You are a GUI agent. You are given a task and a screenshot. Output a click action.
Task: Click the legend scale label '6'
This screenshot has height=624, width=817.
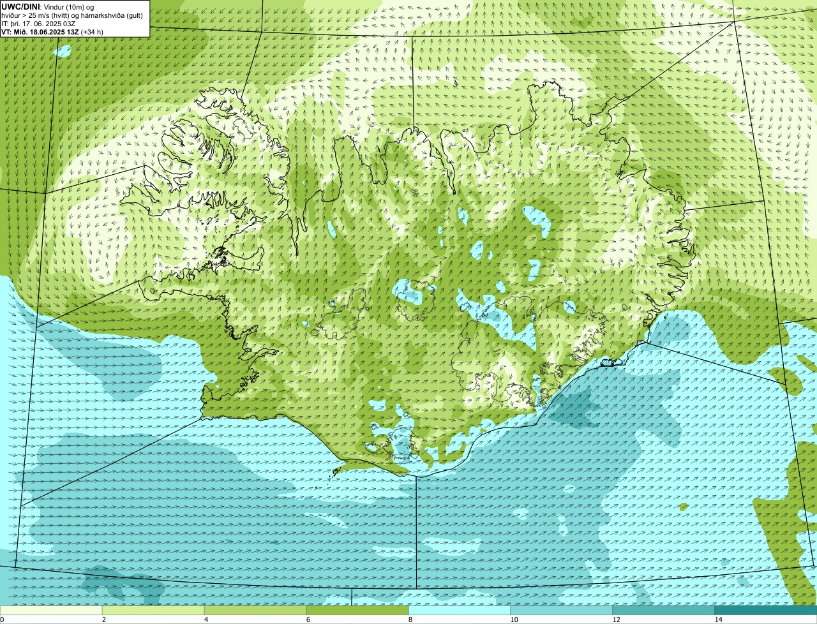click(308, 620)
